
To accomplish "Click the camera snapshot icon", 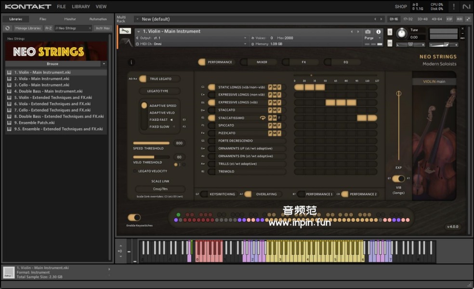I will coord(368,32).
